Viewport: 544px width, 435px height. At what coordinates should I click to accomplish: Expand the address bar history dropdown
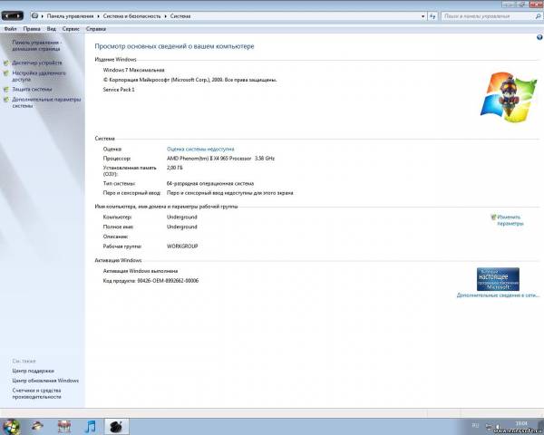423,16
